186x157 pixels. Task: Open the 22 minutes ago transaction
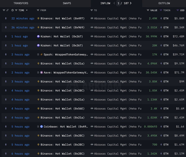[23, 19]
